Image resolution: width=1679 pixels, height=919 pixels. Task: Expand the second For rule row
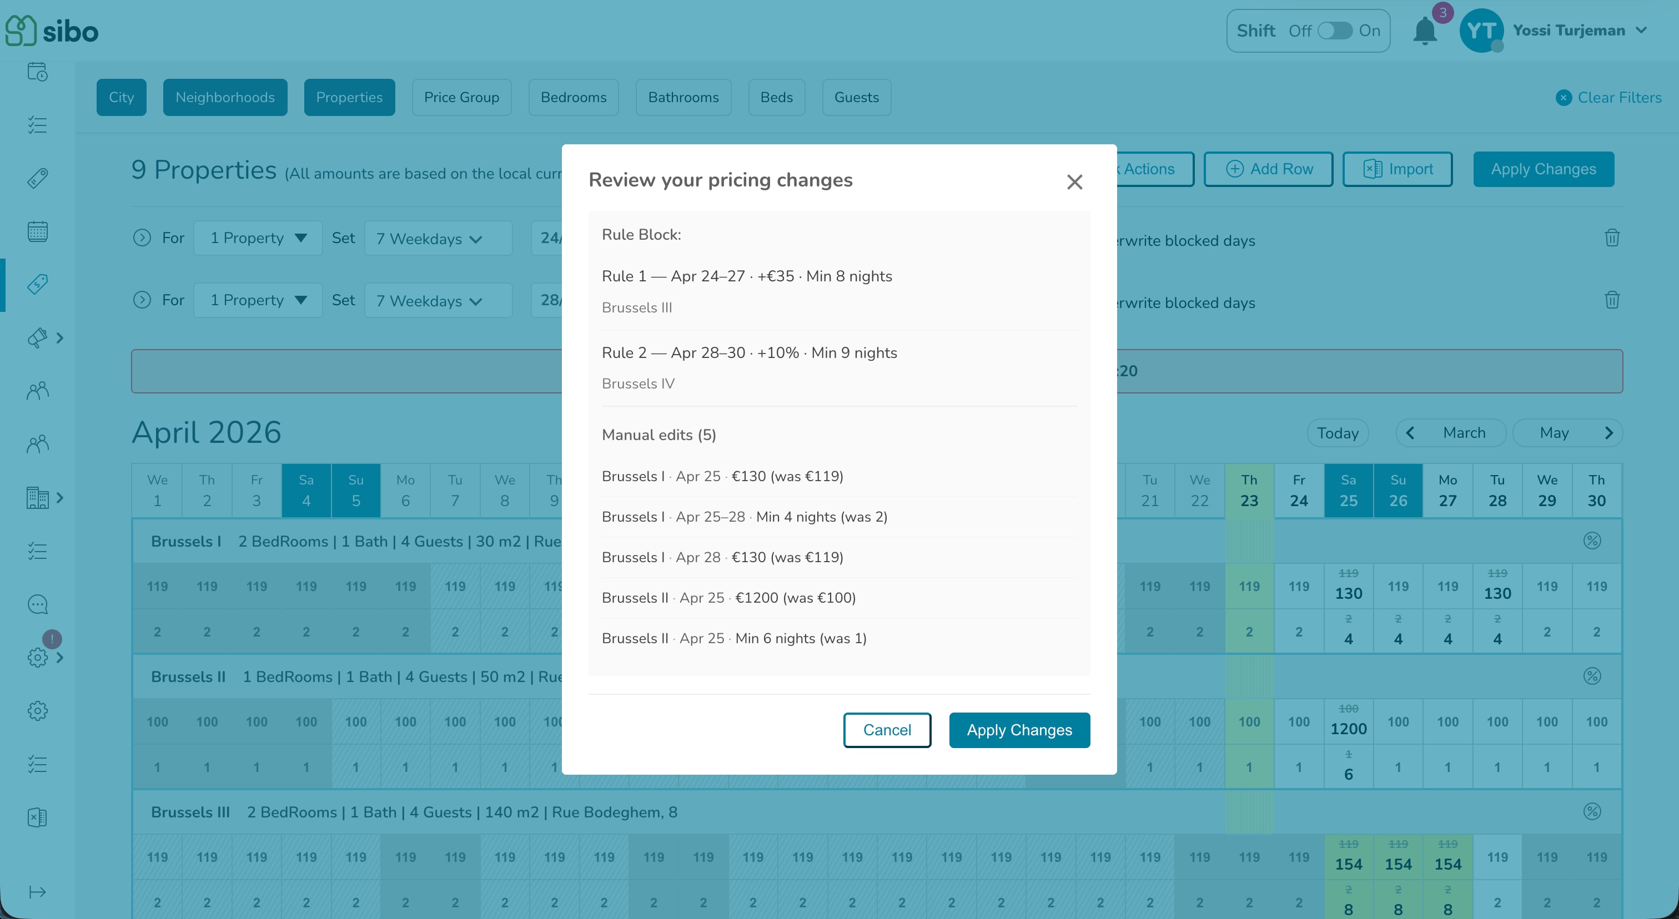[x=142, y=300]
